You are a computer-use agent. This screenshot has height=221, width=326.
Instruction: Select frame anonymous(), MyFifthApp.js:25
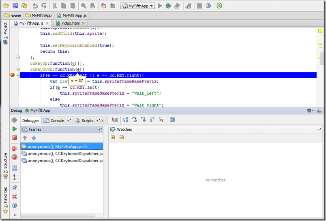coord(62,147)
